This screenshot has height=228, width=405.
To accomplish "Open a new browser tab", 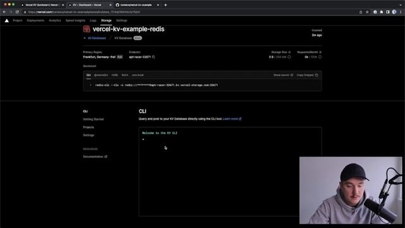I will pos(166,5).
